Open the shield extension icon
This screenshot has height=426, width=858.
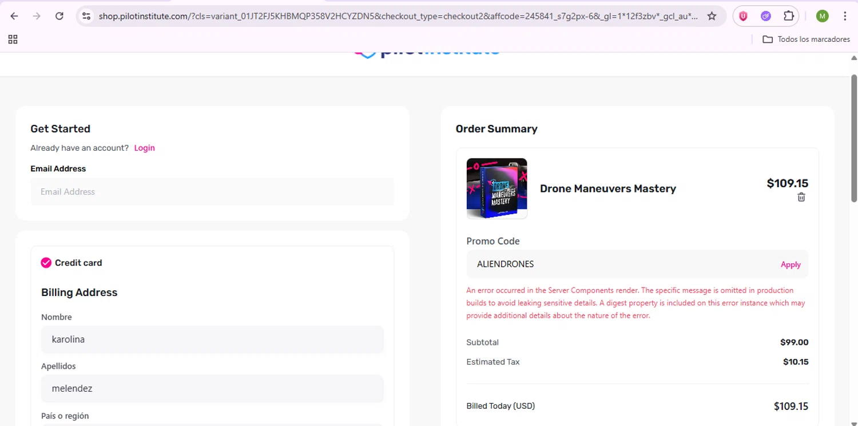tap(744, 16)
